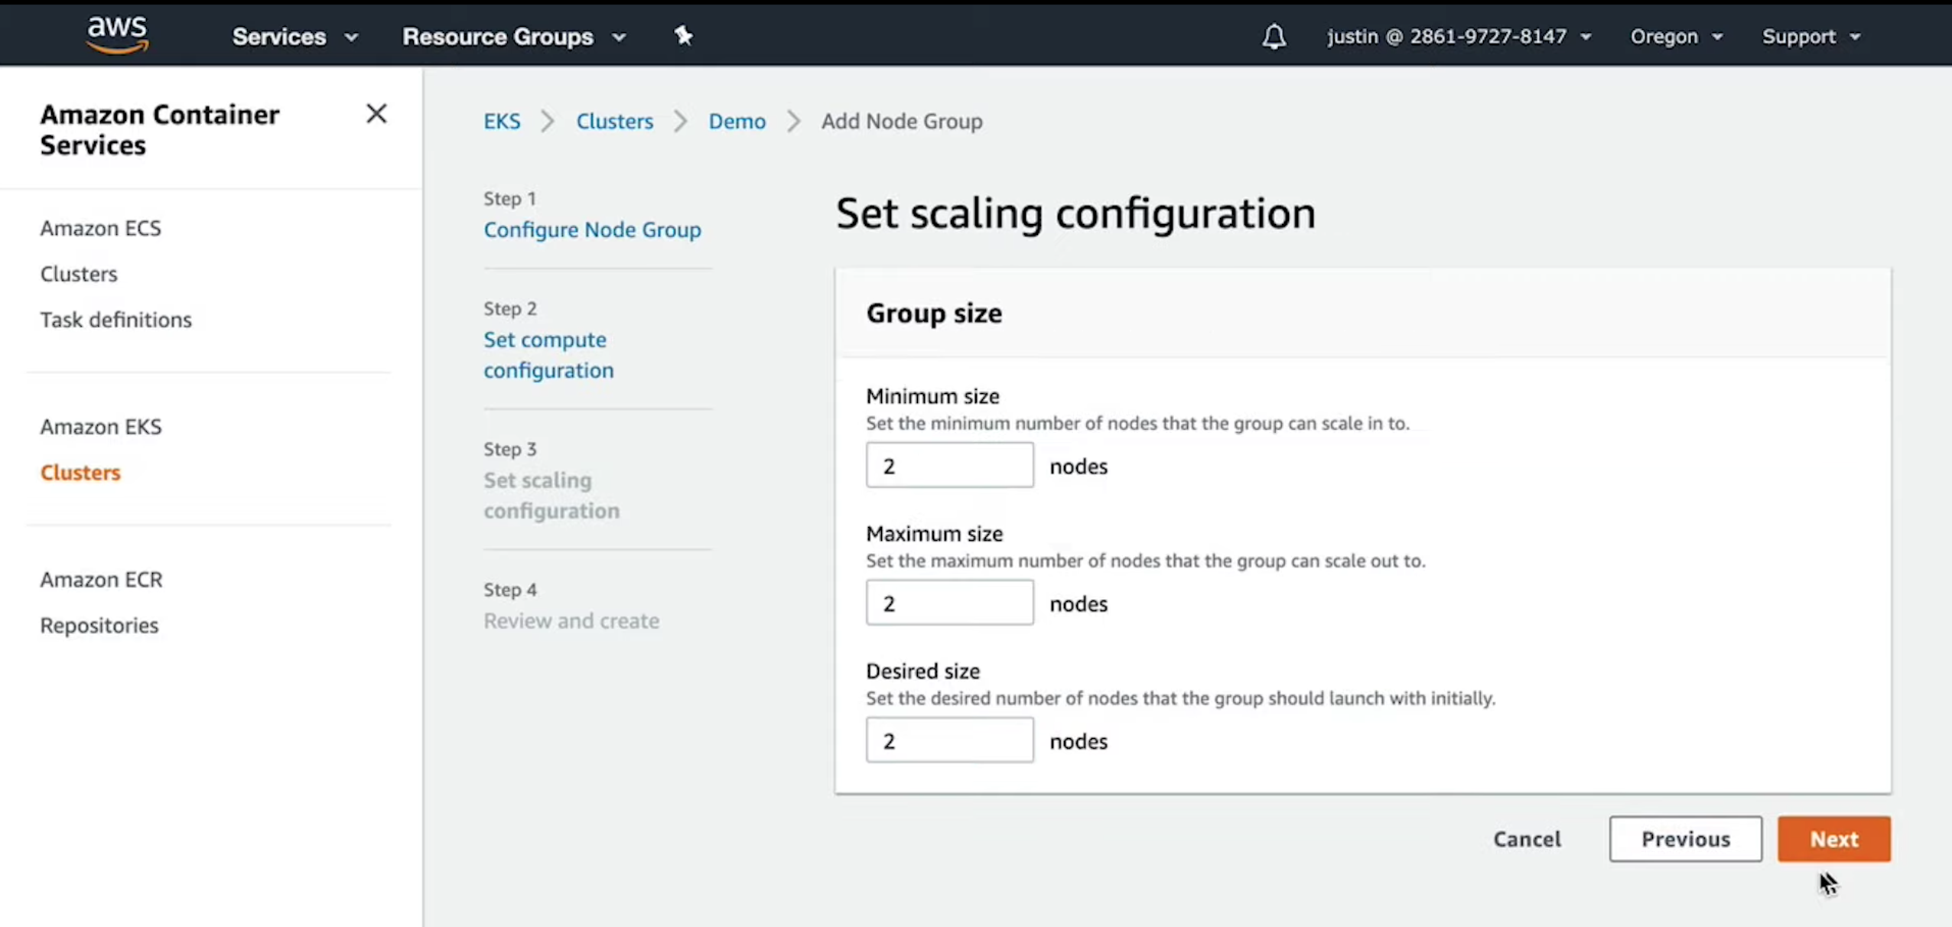Open the justin account menu
The width and height of the screenshot is (1952, 927).
click(1459, 37)
